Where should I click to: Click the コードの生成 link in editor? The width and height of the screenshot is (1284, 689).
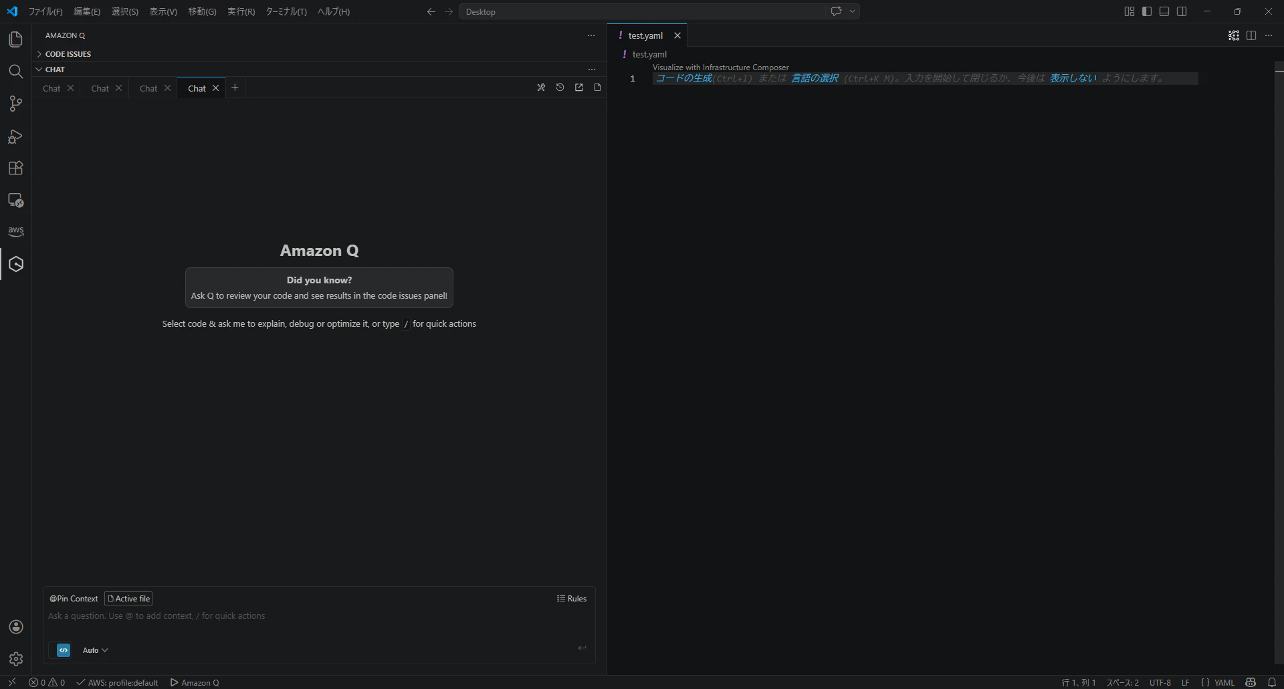point(683,78)
